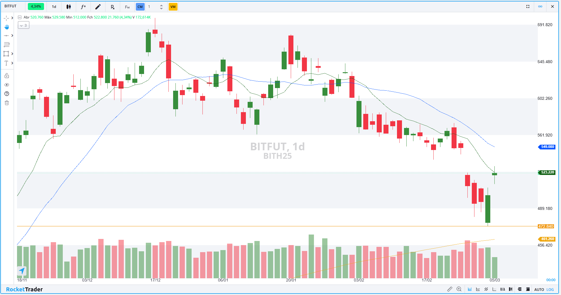Click the zoom-in magnifier icon
Screen dimensions: 561x295
pyautogui.click(x=459, y=289)
